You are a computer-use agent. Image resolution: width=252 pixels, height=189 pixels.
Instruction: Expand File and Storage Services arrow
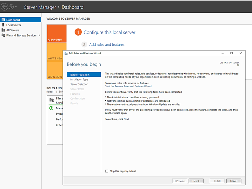[x=39, y=35]
